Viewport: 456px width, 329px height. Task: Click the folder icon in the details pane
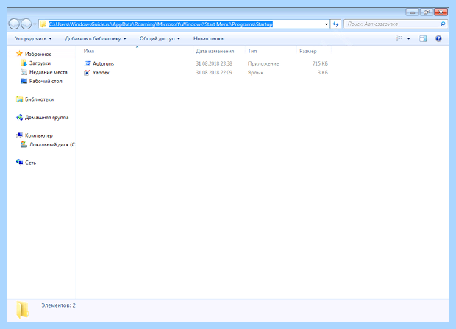(x=22, y=310)
